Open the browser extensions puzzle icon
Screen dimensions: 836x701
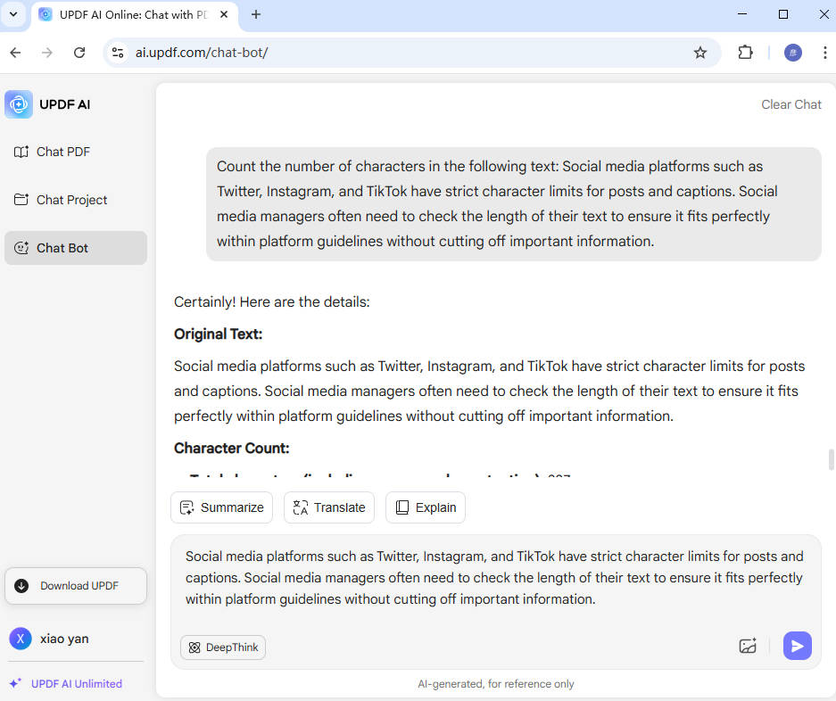pyautogui.click(x=745, y=53)
